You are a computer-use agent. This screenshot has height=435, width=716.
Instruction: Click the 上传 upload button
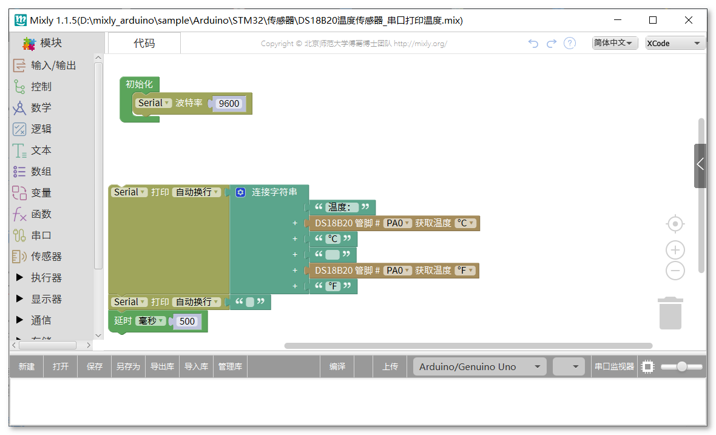coord(390,366)
